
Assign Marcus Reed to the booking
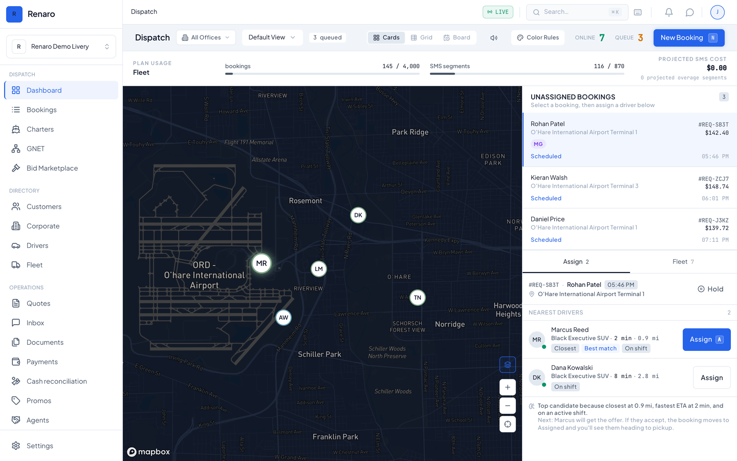706,340
